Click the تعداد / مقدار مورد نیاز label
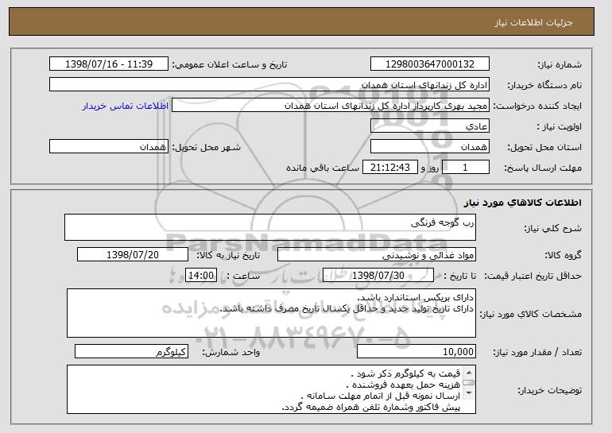This screenshot has width=612, height=433. (537, 352)
